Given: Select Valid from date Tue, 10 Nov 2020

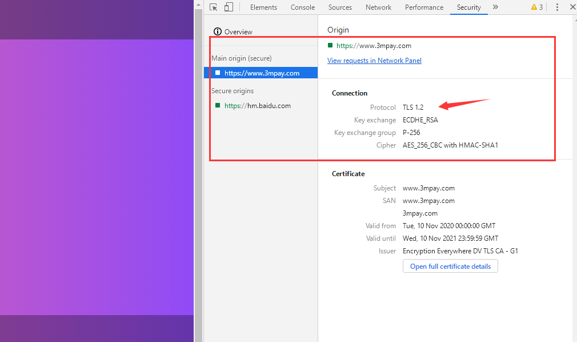Looking at the screenshot, I should [x=449, y=225].
